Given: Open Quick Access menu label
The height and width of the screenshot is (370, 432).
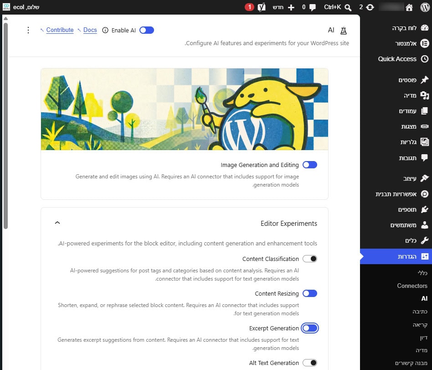Looking at the screenshot, I should click(397, 59).
